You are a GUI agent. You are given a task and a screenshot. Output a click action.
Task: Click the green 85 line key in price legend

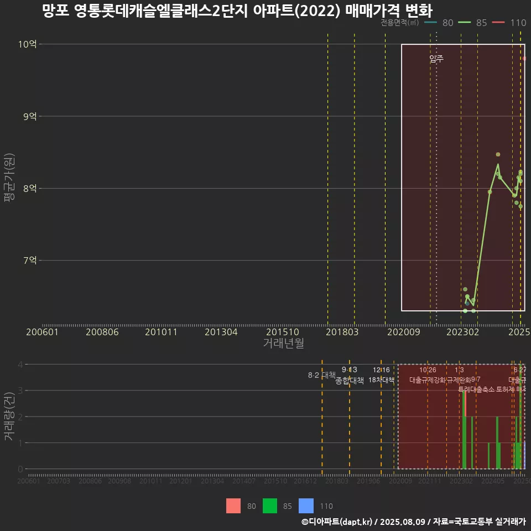464,23
